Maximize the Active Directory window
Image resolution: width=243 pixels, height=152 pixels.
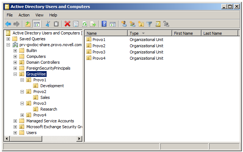(x=230, y=7)
